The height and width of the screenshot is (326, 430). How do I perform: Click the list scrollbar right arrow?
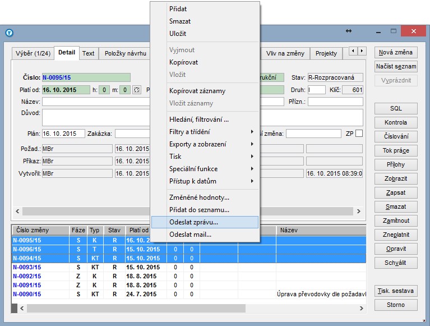click(x=362, y=308)
